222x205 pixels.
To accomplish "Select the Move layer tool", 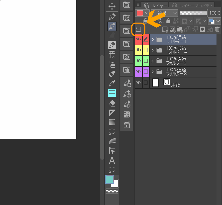I will pos(112,7).
